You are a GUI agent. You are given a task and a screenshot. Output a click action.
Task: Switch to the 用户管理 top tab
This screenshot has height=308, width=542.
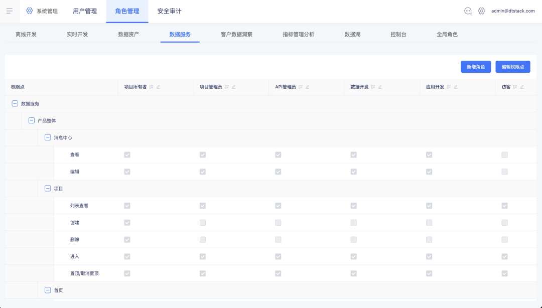coord(85,11)
